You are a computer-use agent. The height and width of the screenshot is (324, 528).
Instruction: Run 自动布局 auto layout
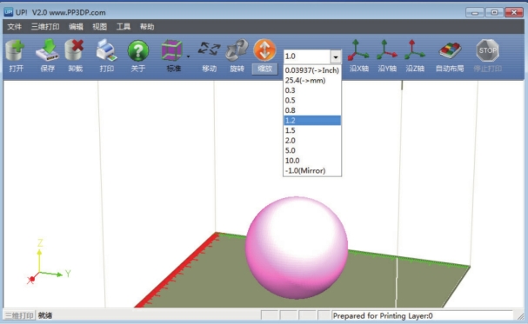(x=450, y=50)
